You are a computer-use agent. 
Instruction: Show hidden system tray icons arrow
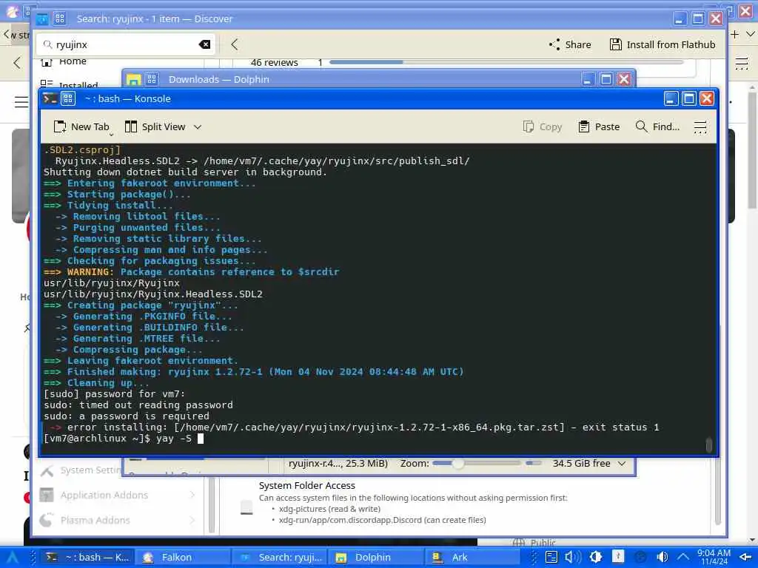click(x=683, y=558)
